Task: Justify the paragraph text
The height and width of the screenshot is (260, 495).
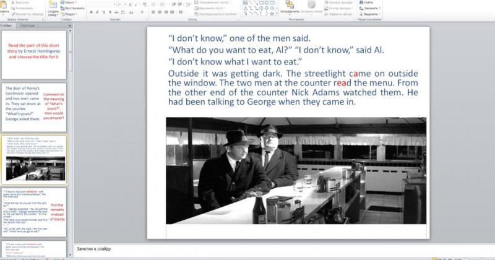Action: [173, 12]
